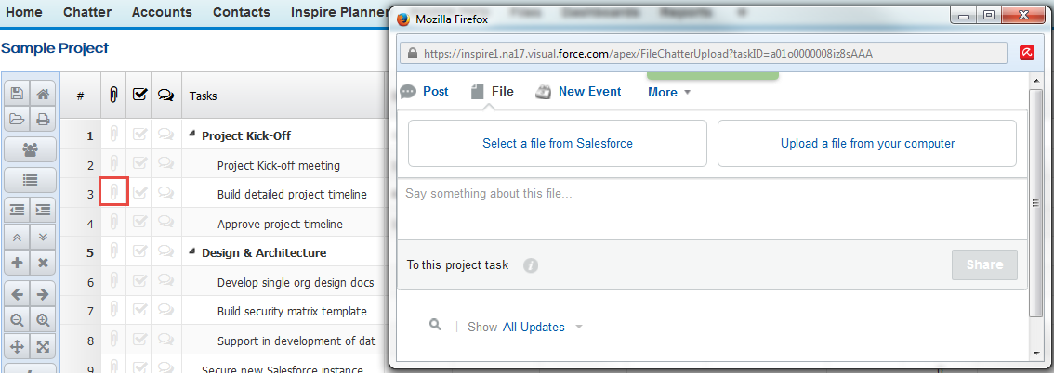Viewport: 1054px width, 373px height.
Task: Collapse the Design & Architecture task group
Action: (x=193, y=251)
